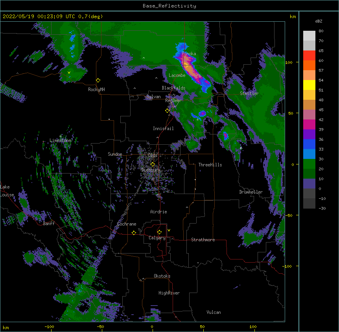This screenshot has width=339, height=332.
Task: Click the km label on the bottom axis
Action: pos(6,327)
